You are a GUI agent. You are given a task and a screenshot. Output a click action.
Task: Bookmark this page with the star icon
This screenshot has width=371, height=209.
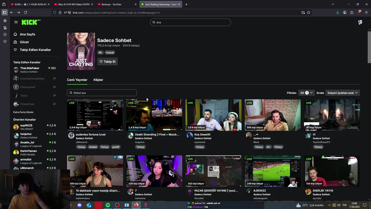click(x=309, y=12)
